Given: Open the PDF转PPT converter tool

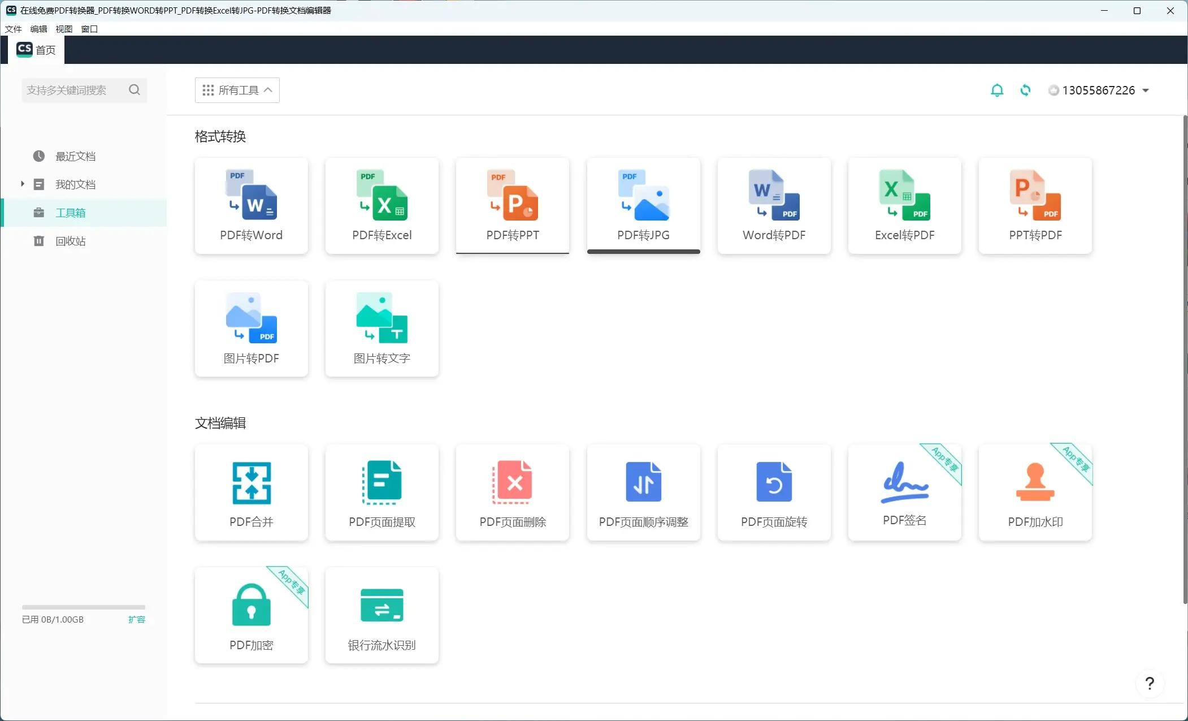Looking at the screenshot, I should (x=512, y=206).
